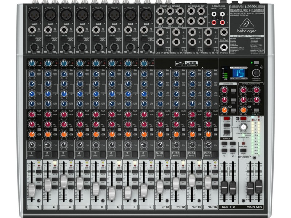Click the channel 1 COMP knob
Screen dimensions: 291x218
(32, 64)
